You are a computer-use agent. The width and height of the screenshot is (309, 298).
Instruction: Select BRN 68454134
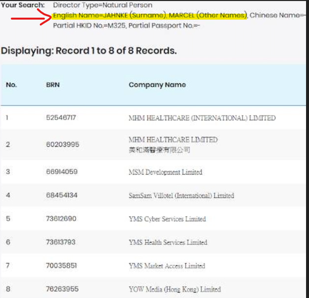click(x=62, y=195)
